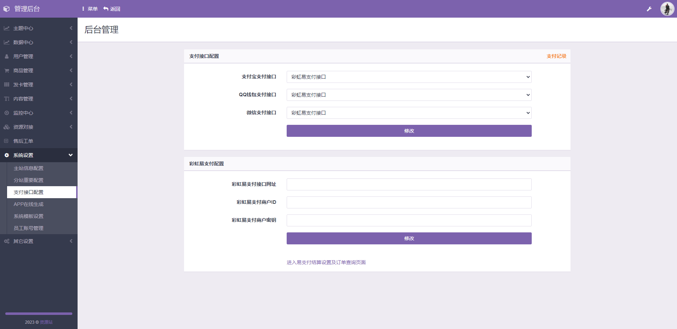The width and height of the screenshot is (677, 329).
Task: Expand the 主题中心 chevron
Action: [71, 28]
